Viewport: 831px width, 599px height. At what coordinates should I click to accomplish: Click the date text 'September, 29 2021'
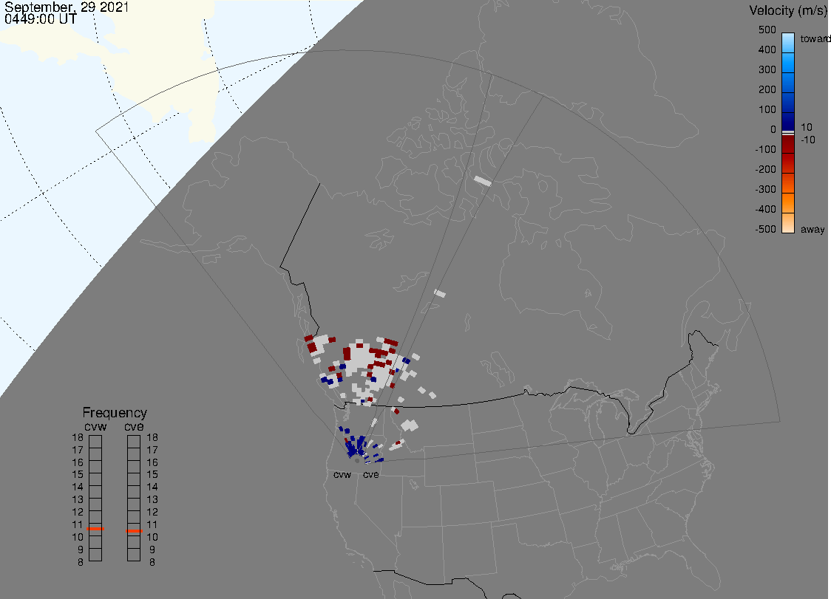click(67, 7)
